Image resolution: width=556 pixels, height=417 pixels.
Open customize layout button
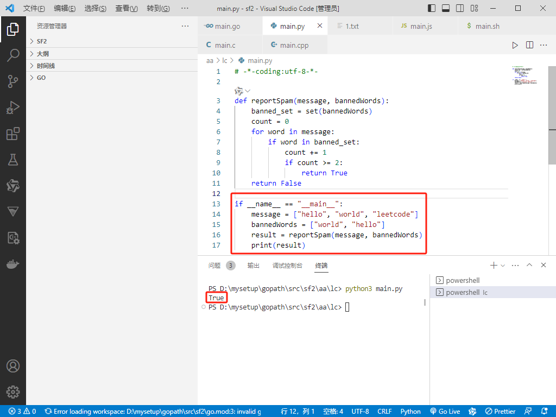click(x=475, y=8)
